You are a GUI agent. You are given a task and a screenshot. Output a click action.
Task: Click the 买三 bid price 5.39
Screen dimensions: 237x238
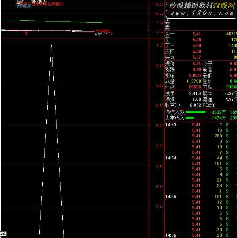click(x=197, y=45)
